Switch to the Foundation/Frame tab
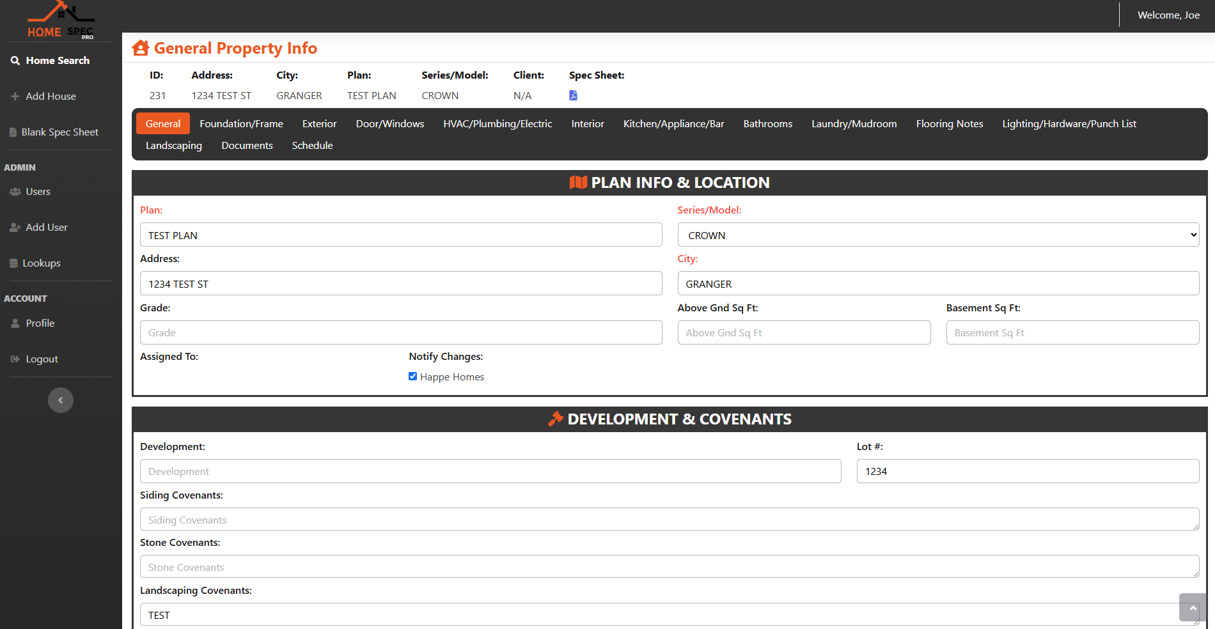Image resolution: width=1215 pixels, height=629 pixels. pyautogui.click(x=241, y=124)
